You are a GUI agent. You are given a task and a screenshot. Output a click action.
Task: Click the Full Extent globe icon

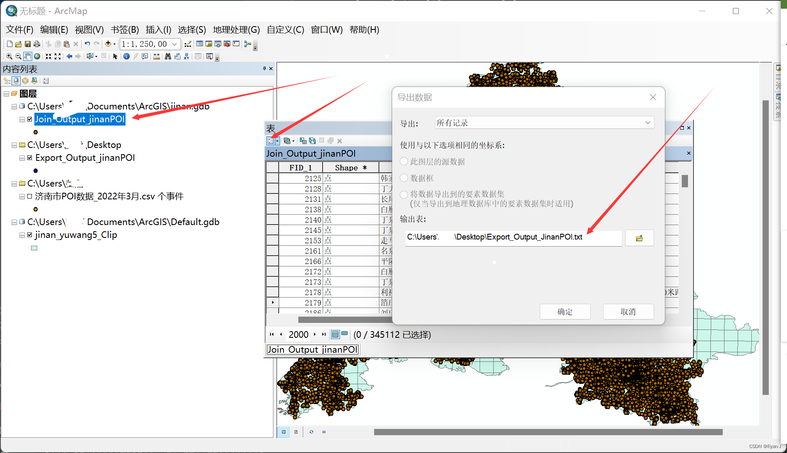pyautogui.click(x=37, y=56)
